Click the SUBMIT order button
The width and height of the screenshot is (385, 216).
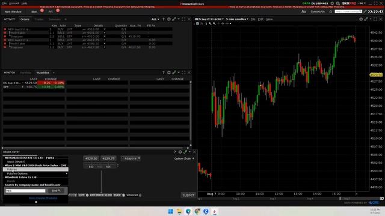(188, 195)
